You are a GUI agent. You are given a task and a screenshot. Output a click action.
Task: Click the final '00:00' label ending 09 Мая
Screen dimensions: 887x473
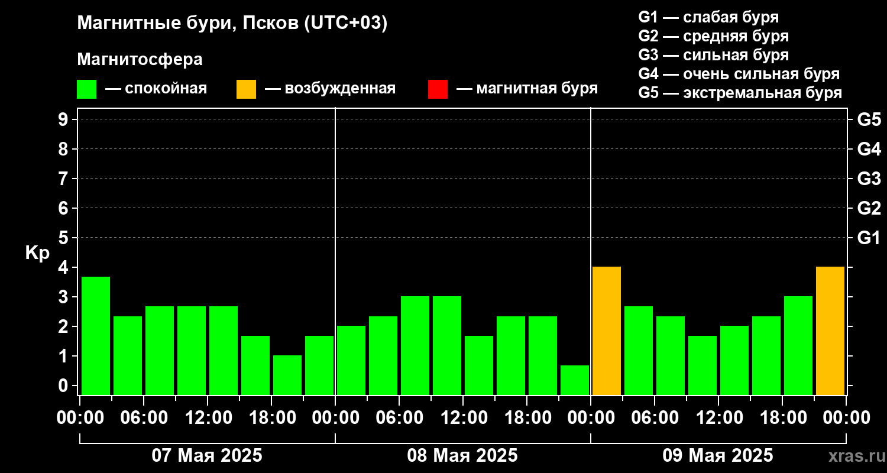pyautogui.click(x=847, y=418)
